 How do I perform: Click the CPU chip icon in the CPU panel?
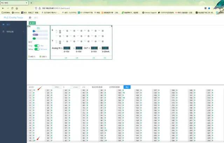38,28
